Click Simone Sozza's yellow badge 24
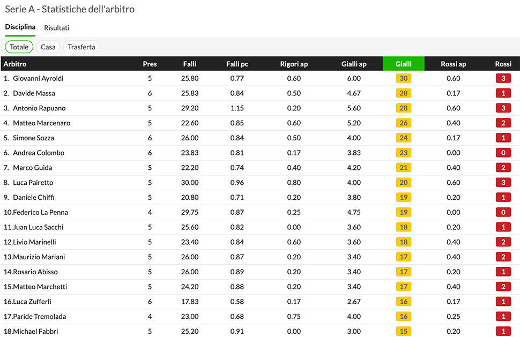The height and width of the screenshot is (337, 520). (x=404, y=138)
